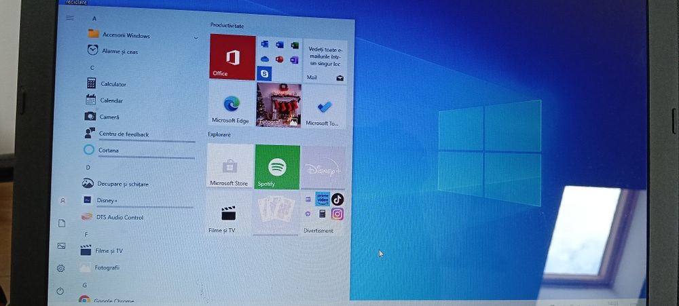
Task: Expand the Start menu hamburger button
Action: pos(70,18)
